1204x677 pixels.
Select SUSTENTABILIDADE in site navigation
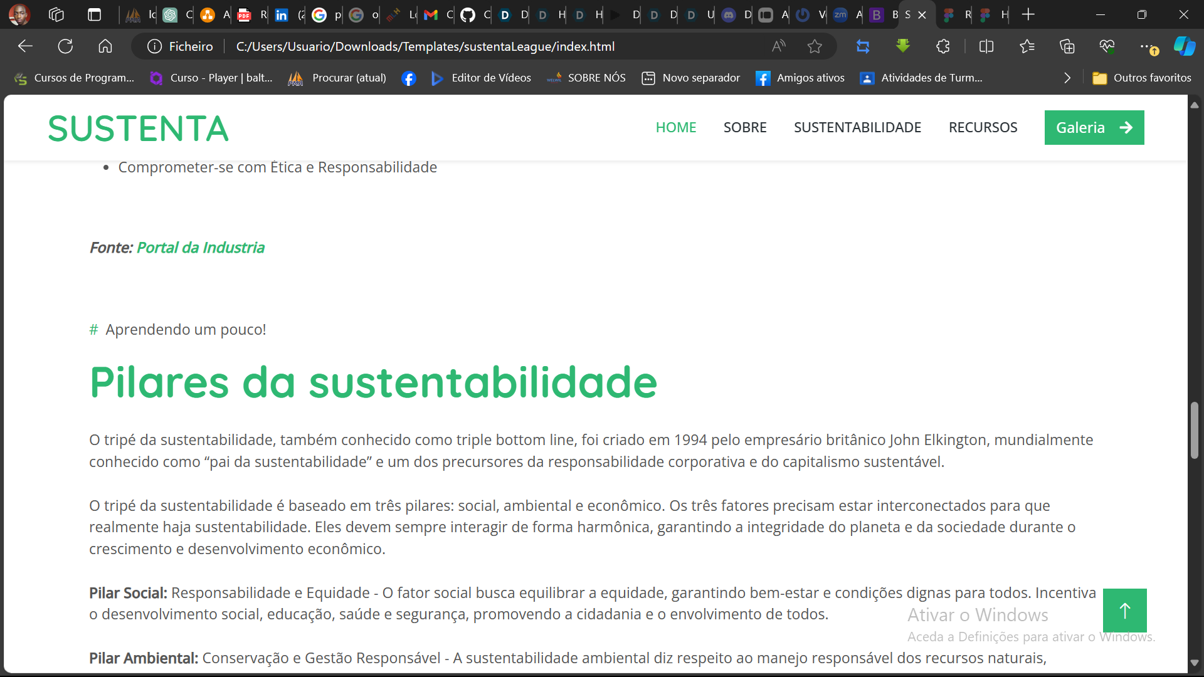tap(857, 127)
